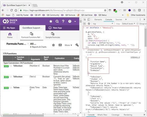Image resolution: width=147 pixels, height=117 pixels.
Task: Reload the page with the refresh icon
Action: pyautogui.click(x=11, y=10)
